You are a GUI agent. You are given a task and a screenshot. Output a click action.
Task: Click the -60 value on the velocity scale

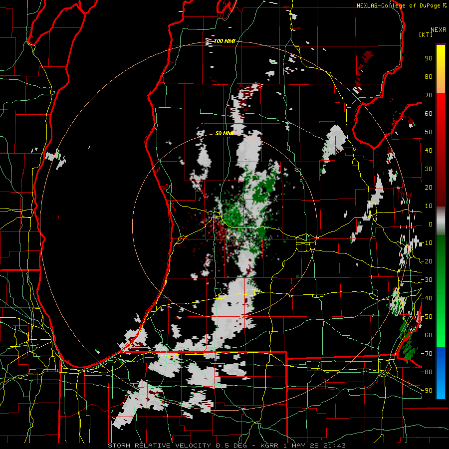(427, 335)
